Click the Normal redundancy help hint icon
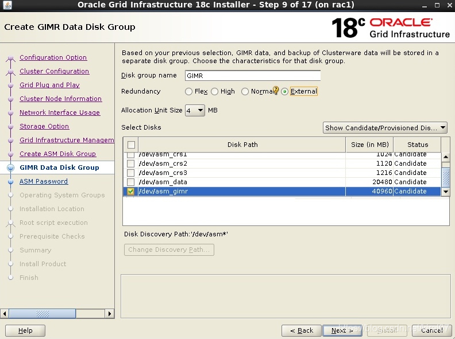The width and height of the screenshot is (455, 339). coord(276,91)
